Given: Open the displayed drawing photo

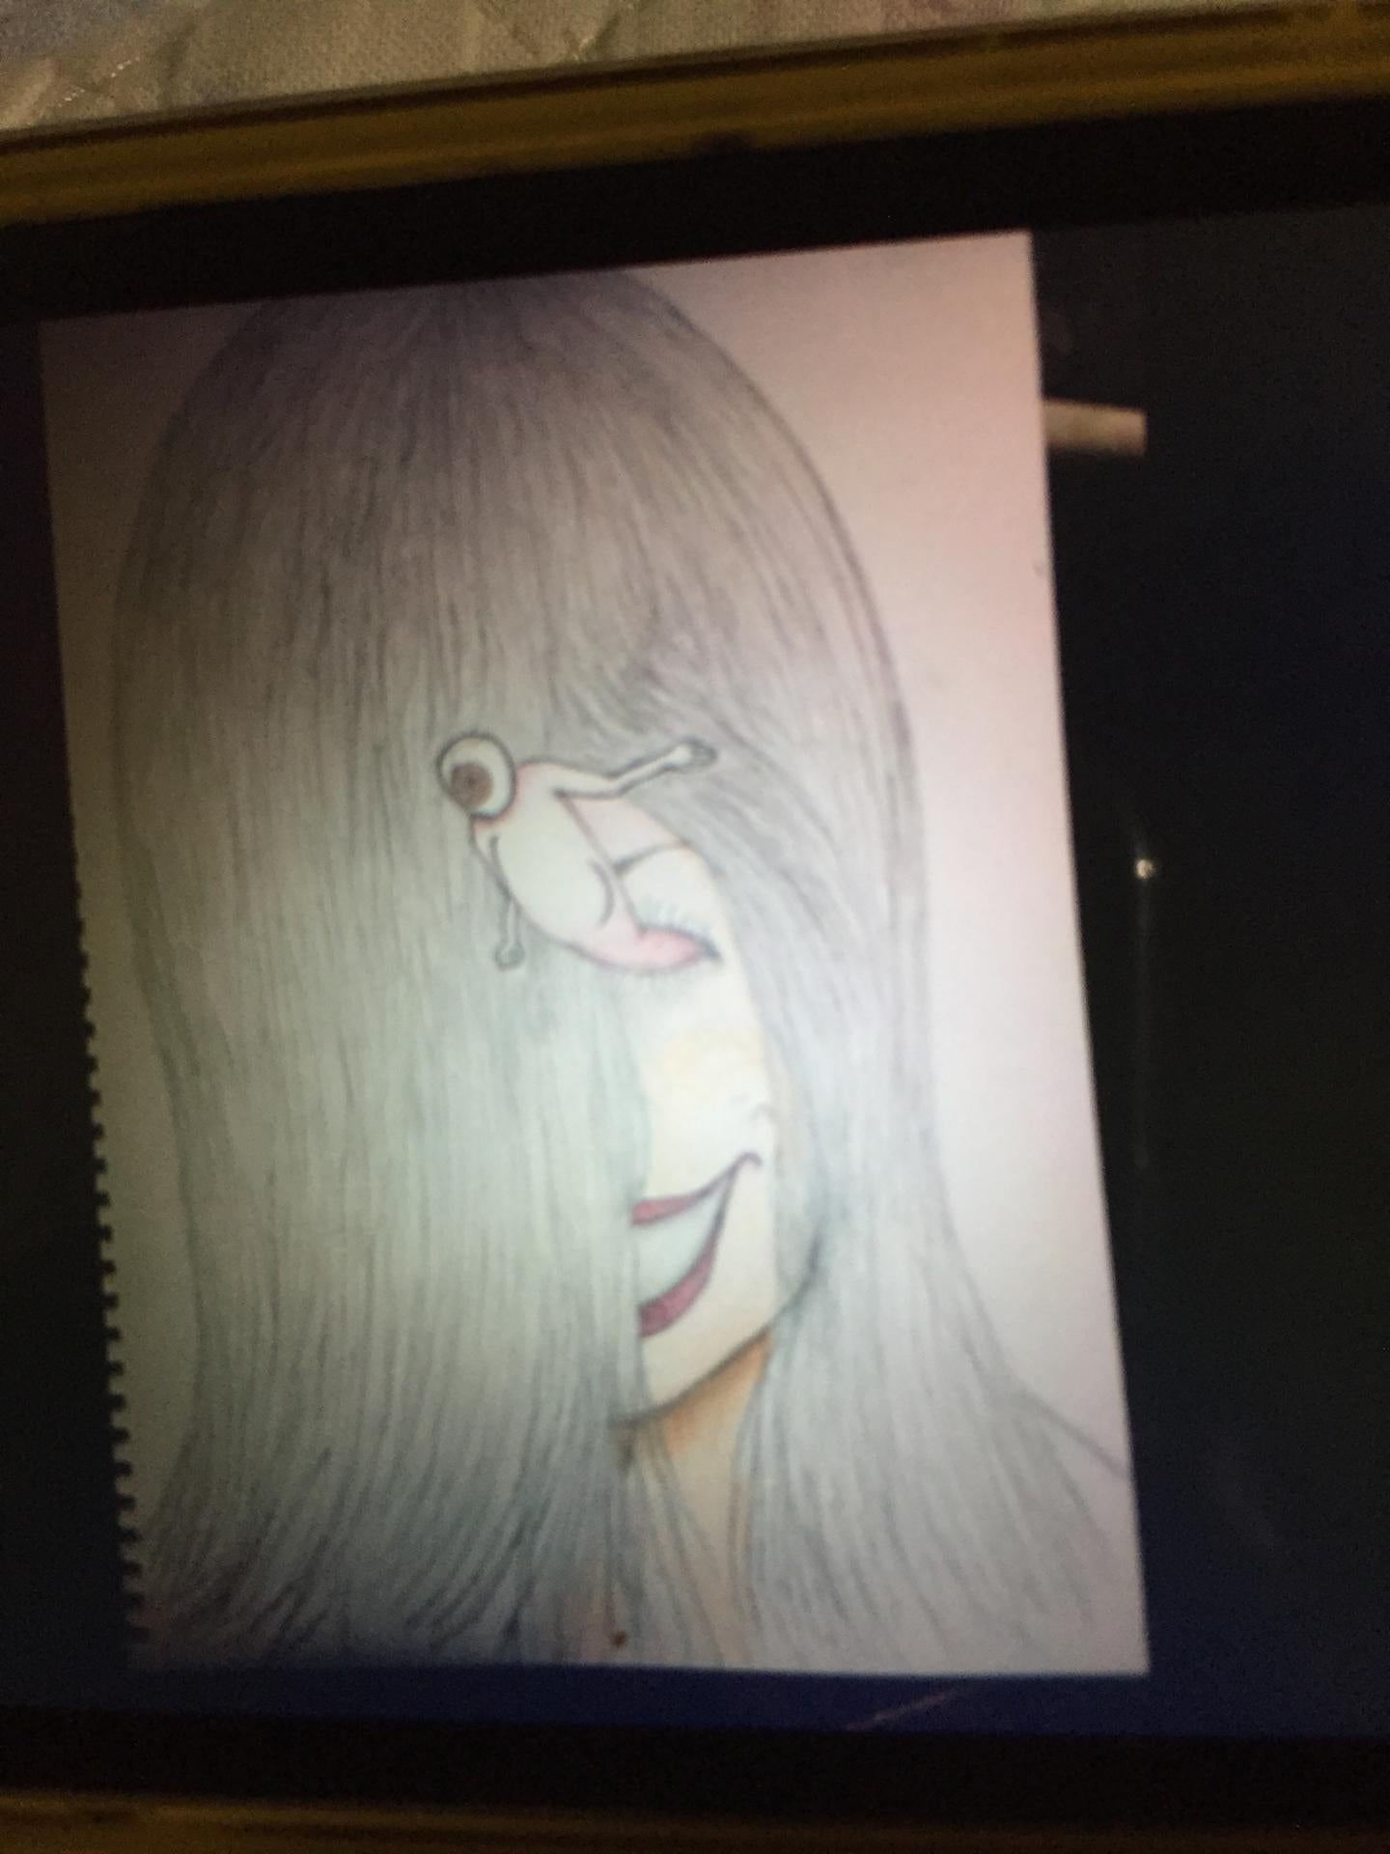Looking at the screenshot, I should coord(598,956).
